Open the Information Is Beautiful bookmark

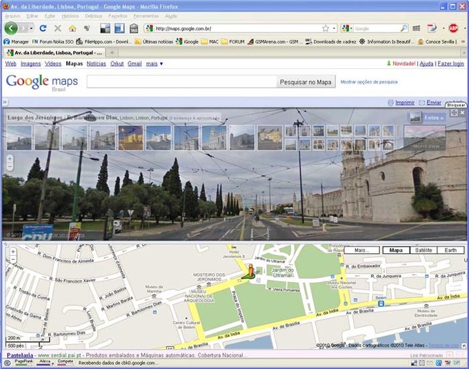pyautogui.click(x=387, y=41)
